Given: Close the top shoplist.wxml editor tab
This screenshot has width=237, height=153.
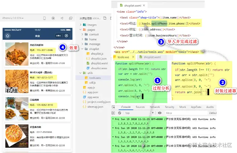Looking at the screenshot, I should 144,5.
